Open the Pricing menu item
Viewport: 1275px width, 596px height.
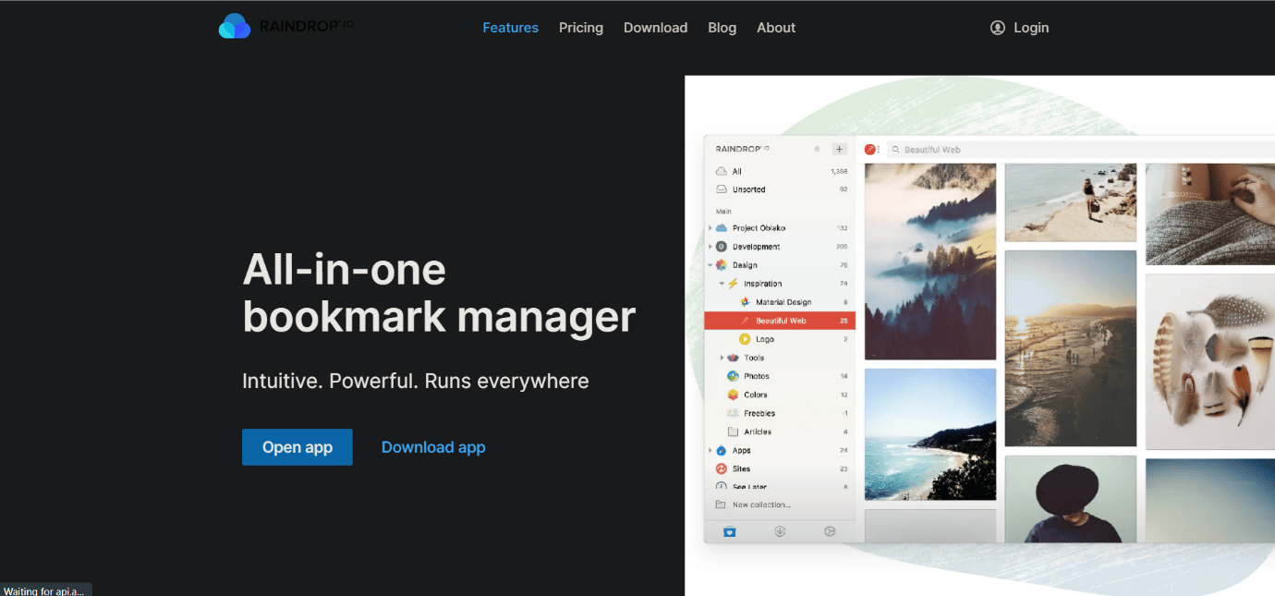(x=581, y=28)
